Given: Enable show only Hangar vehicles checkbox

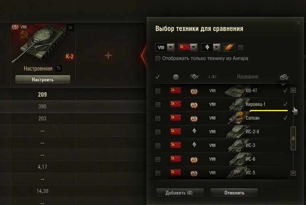Looking at the screenshot, I should pos(158,58).
